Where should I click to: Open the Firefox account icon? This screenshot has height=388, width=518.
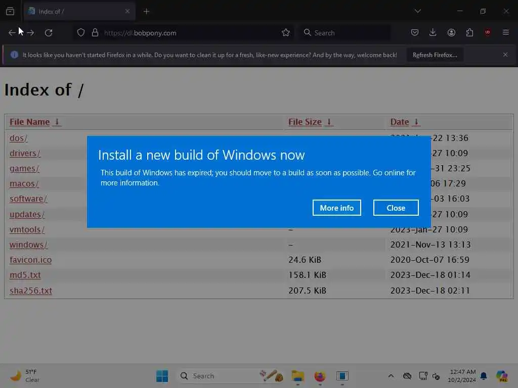click(451, 32)
